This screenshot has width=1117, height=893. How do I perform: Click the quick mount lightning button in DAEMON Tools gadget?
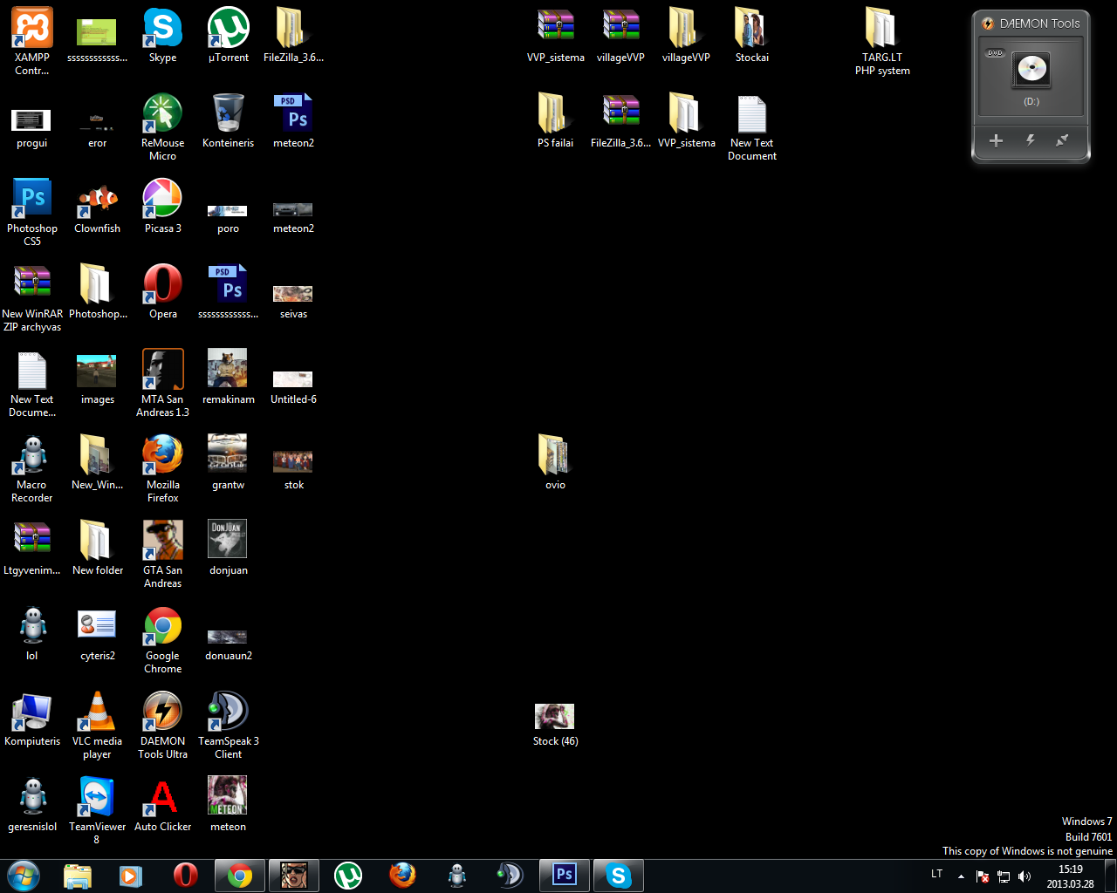coord(1030,140)
